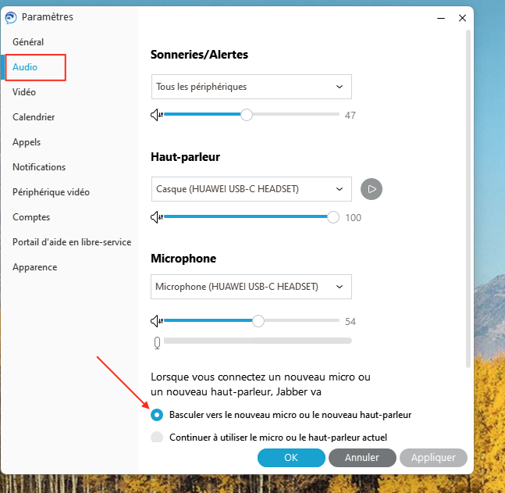
Task: Go to the Apparence settings tab
Action: tap(34, 267)
